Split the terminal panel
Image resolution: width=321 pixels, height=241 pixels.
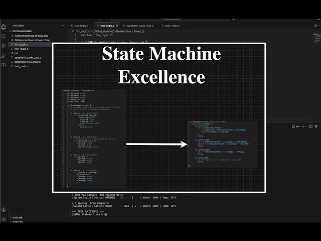coord(311,127)
